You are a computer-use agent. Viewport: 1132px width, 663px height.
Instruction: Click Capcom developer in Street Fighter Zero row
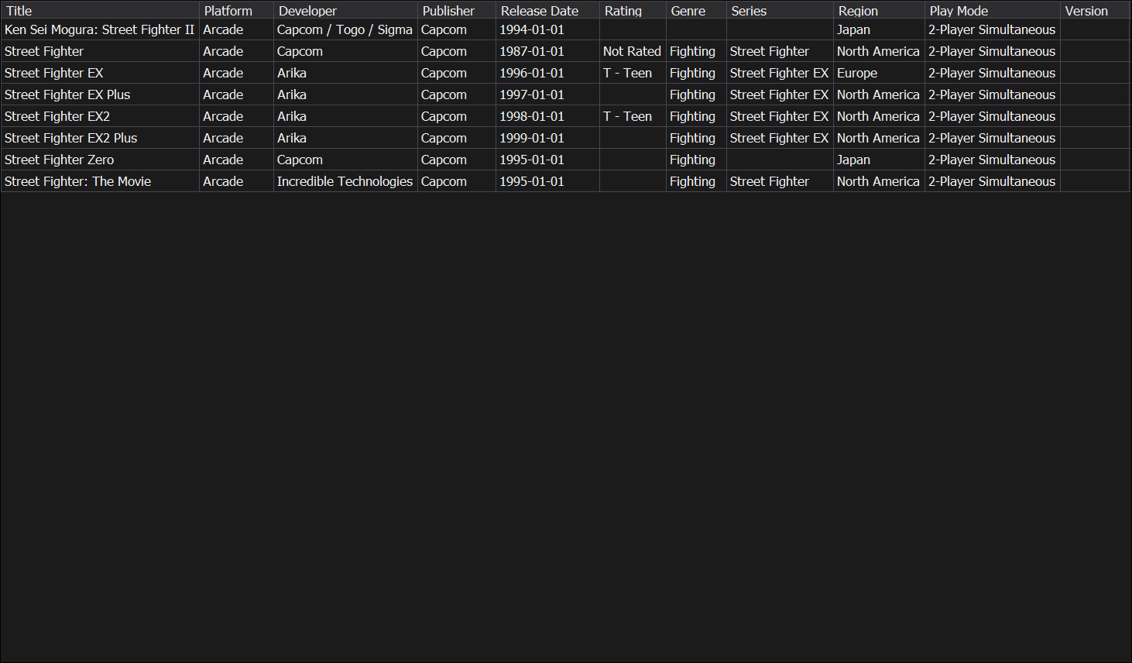345,160
